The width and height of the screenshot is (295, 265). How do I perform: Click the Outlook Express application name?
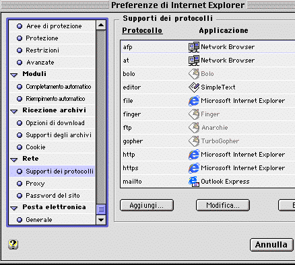tap(225, 182)
